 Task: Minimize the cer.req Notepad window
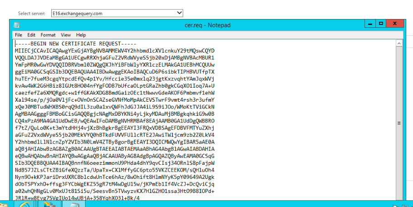click(x=370, y=25)
